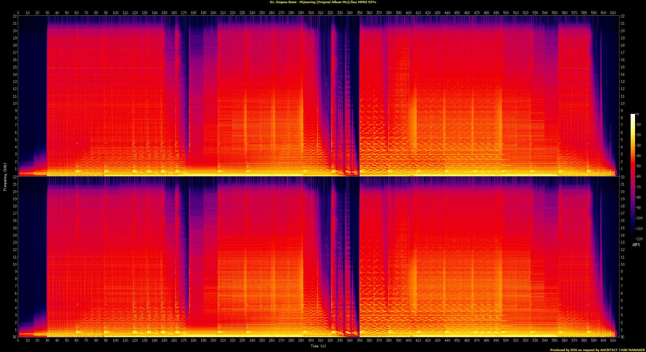Click the -120 label on color scale
Image resolution: width=646 pixels, height=352 pixels.
pyautogui.click(x=639, y=239)
